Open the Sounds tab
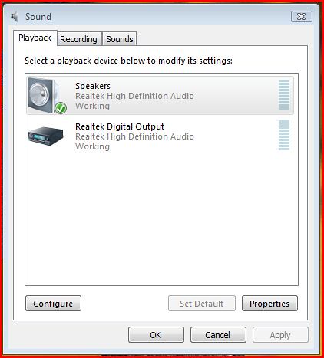 click(120, 39)
